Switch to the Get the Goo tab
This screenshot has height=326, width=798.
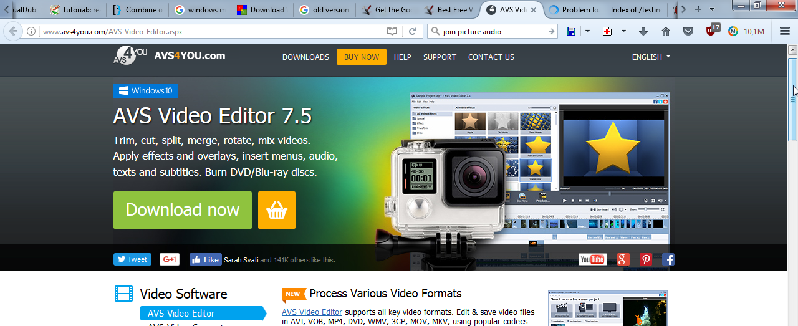coord(387,9)
